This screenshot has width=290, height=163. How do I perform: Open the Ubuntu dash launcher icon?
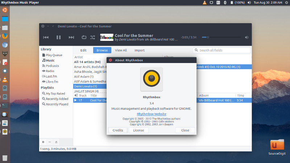[x=5, y=10]
